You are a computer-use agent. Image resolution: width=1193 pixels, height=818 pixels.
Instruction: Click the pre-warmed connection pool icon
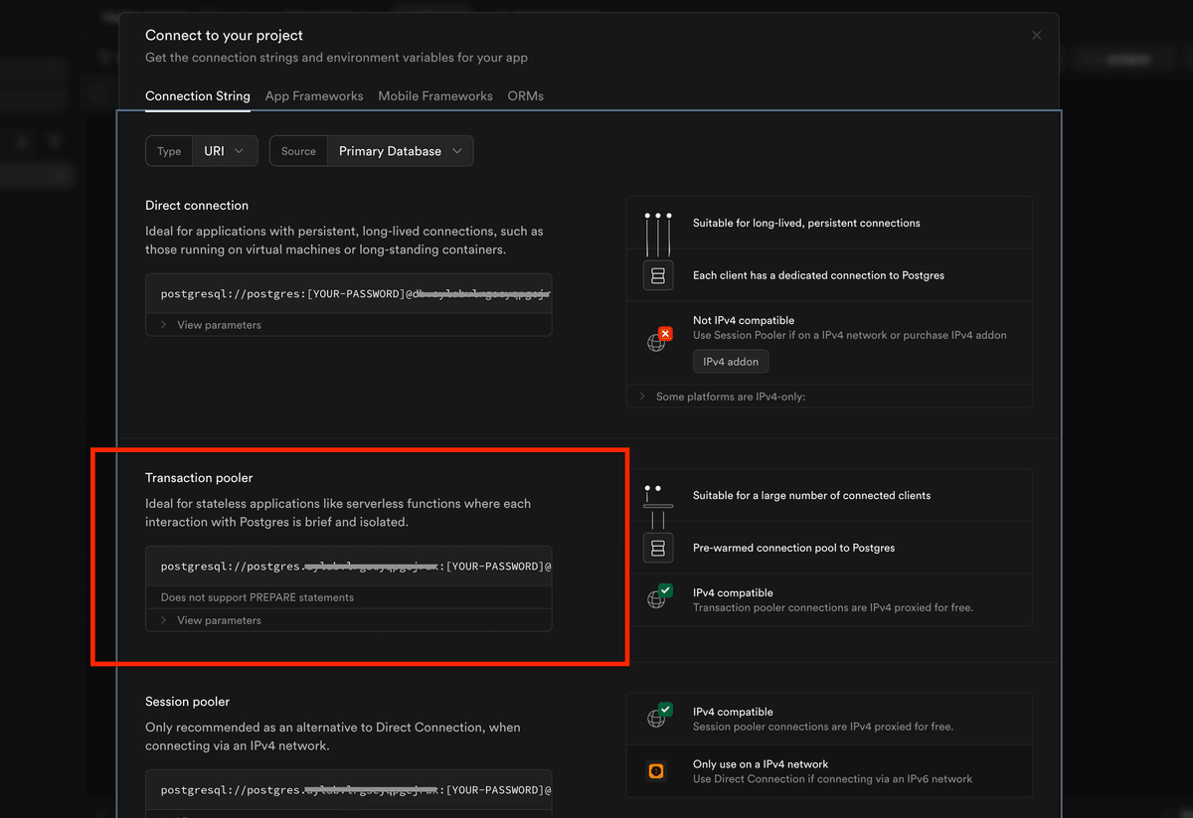pos(657,548)
